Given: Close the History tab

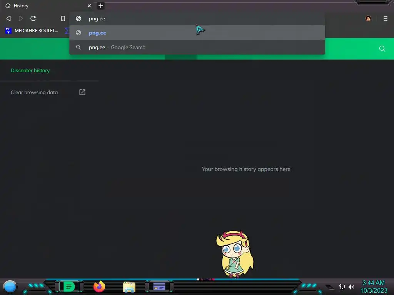Looking at the screenshot, I should 89,5.
